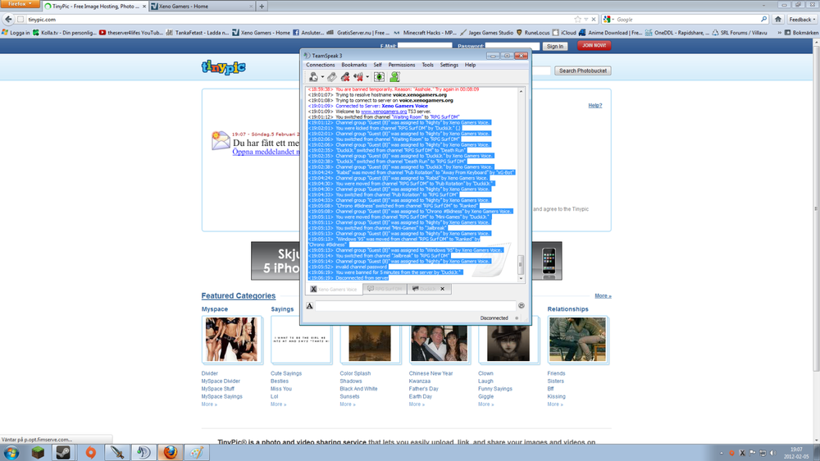Show hidden tray icons arrow
Viewport: 820px width, 461px height.
click(x=721, y=453)
